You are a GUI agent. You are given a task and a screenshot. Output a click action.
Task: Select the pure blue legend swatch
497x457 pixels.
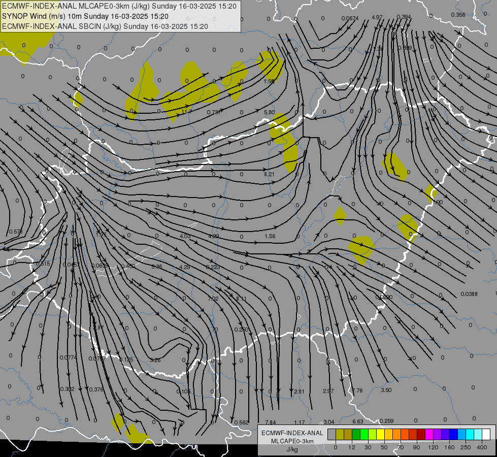click(453, 434)
